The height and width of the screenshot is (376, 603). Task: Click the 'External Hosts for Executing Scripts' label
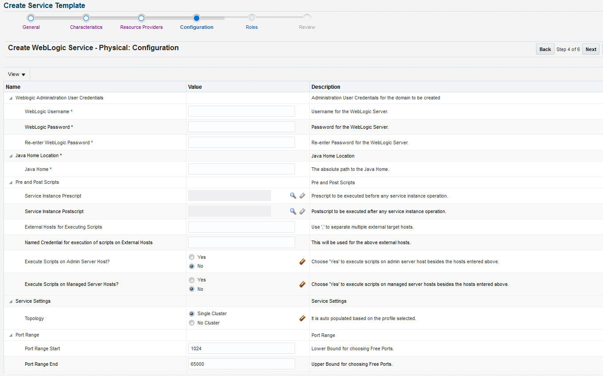63,227
